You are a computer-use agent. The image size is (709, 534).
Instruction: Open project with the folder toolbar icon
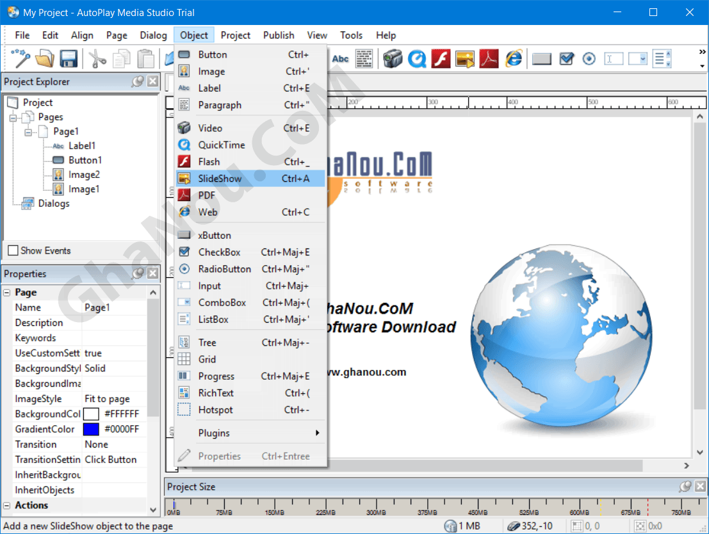pyautogui.click(x=45, y=59)
